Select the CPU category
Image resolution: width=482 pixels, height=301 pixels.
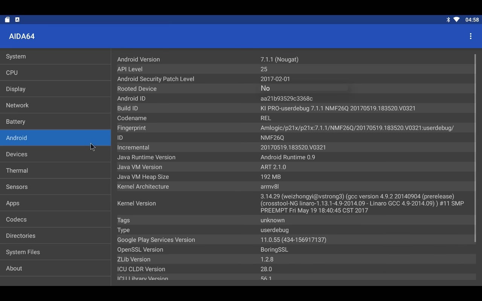[55, 73]
